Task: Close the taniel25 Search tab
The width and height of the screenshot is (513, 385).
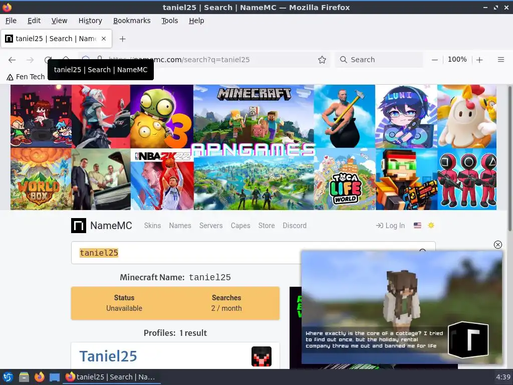Action: 104,39
